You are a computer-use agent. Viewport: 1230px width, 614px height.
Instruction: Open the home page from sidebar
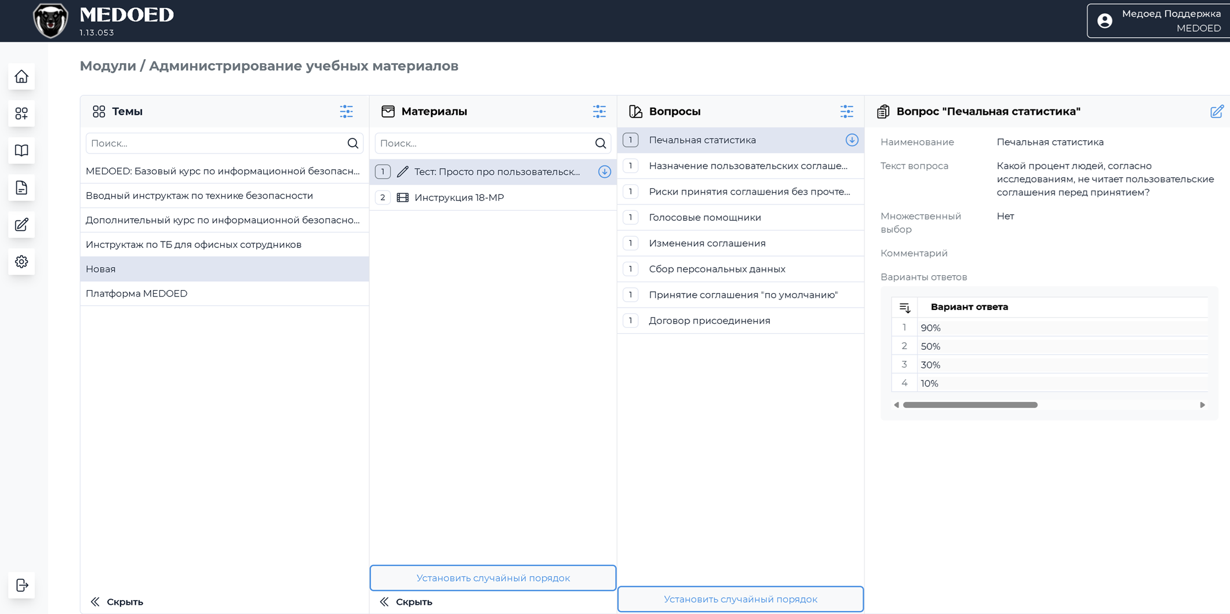(21, 76)
